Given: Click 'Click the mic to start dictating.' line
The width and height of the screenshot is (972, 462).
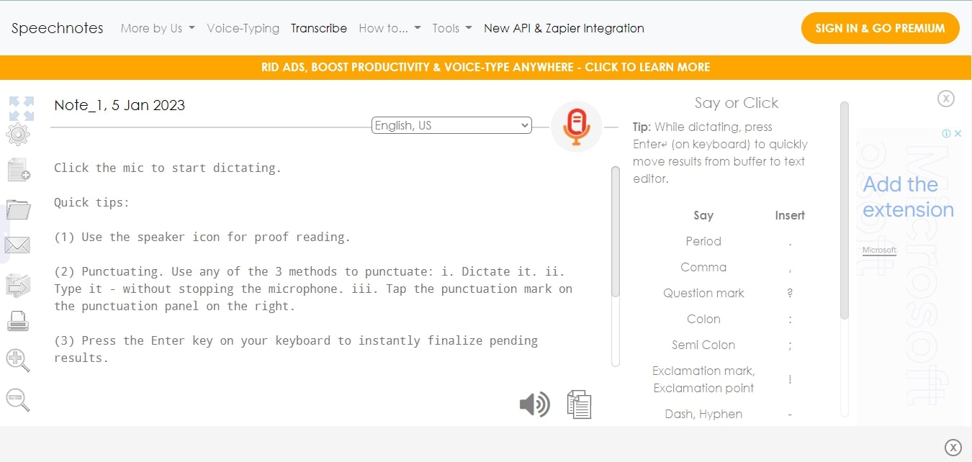Looking at the screenshot, I should click(168, 168).
